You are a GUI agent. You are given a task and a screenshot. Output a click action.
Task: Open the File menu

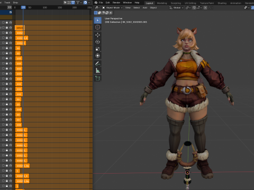point(101,3)
